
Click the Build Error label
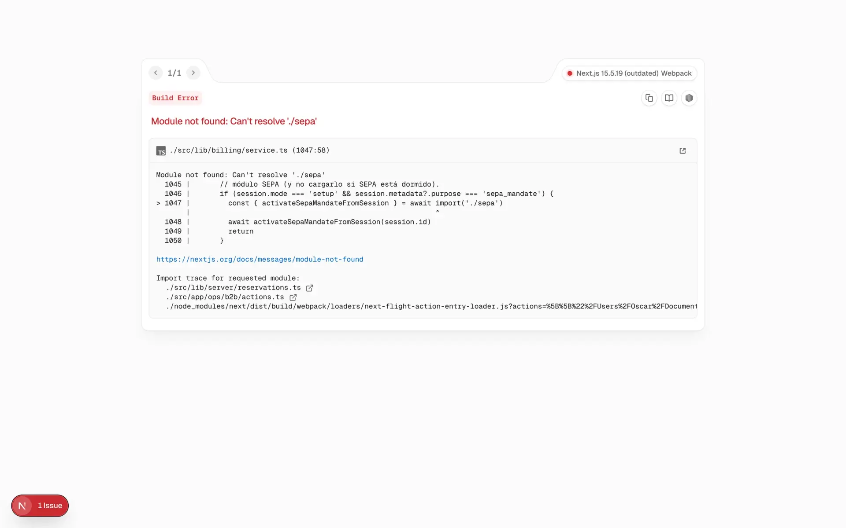tap(175, 98)
